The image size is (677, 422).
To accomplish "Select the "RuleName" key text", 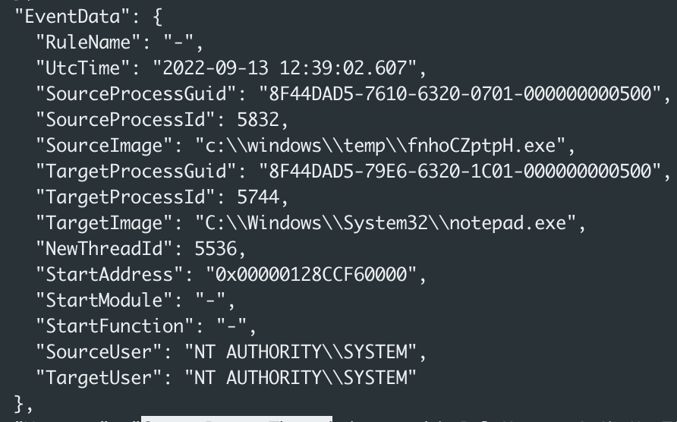I will pos(87,43).
